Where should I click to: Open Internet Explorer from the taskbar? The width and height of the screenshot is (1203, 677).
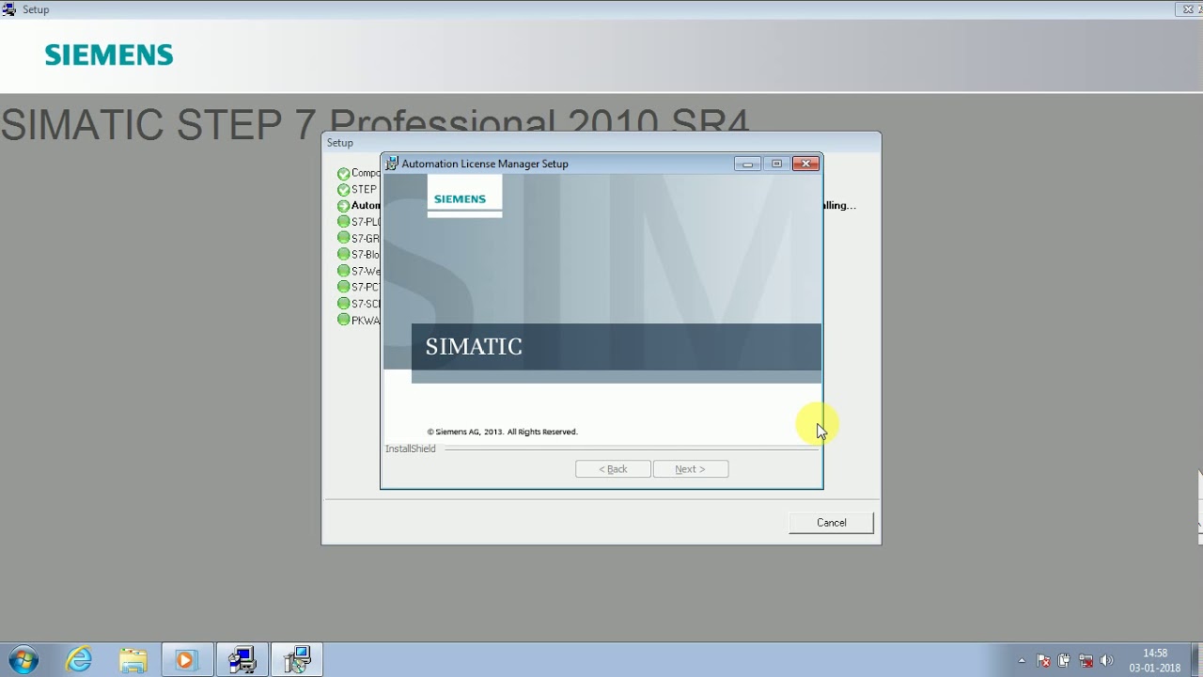point(79,660)
